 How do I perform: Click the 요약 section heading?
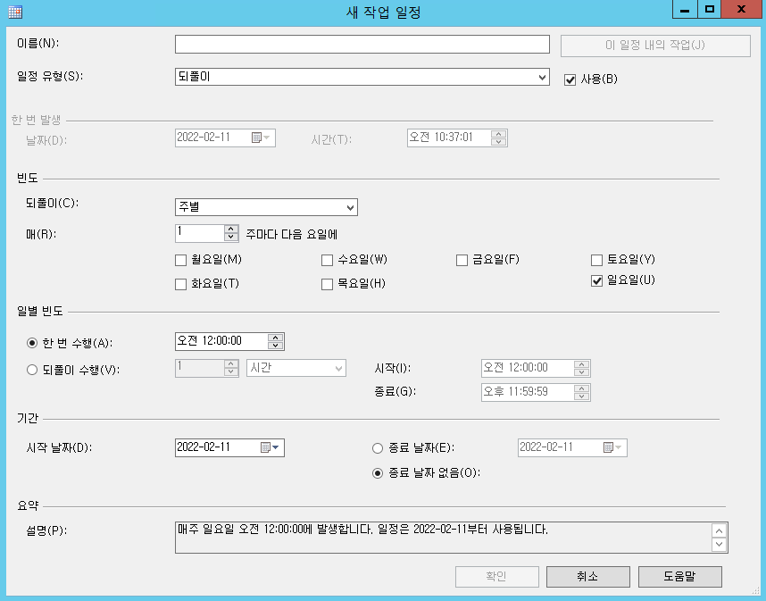tap(28, 505)
